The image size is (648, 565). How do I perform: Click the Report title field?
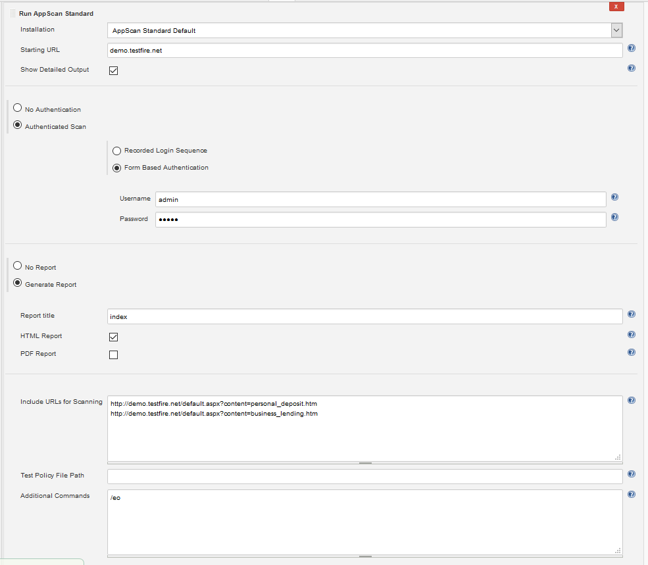364,316
